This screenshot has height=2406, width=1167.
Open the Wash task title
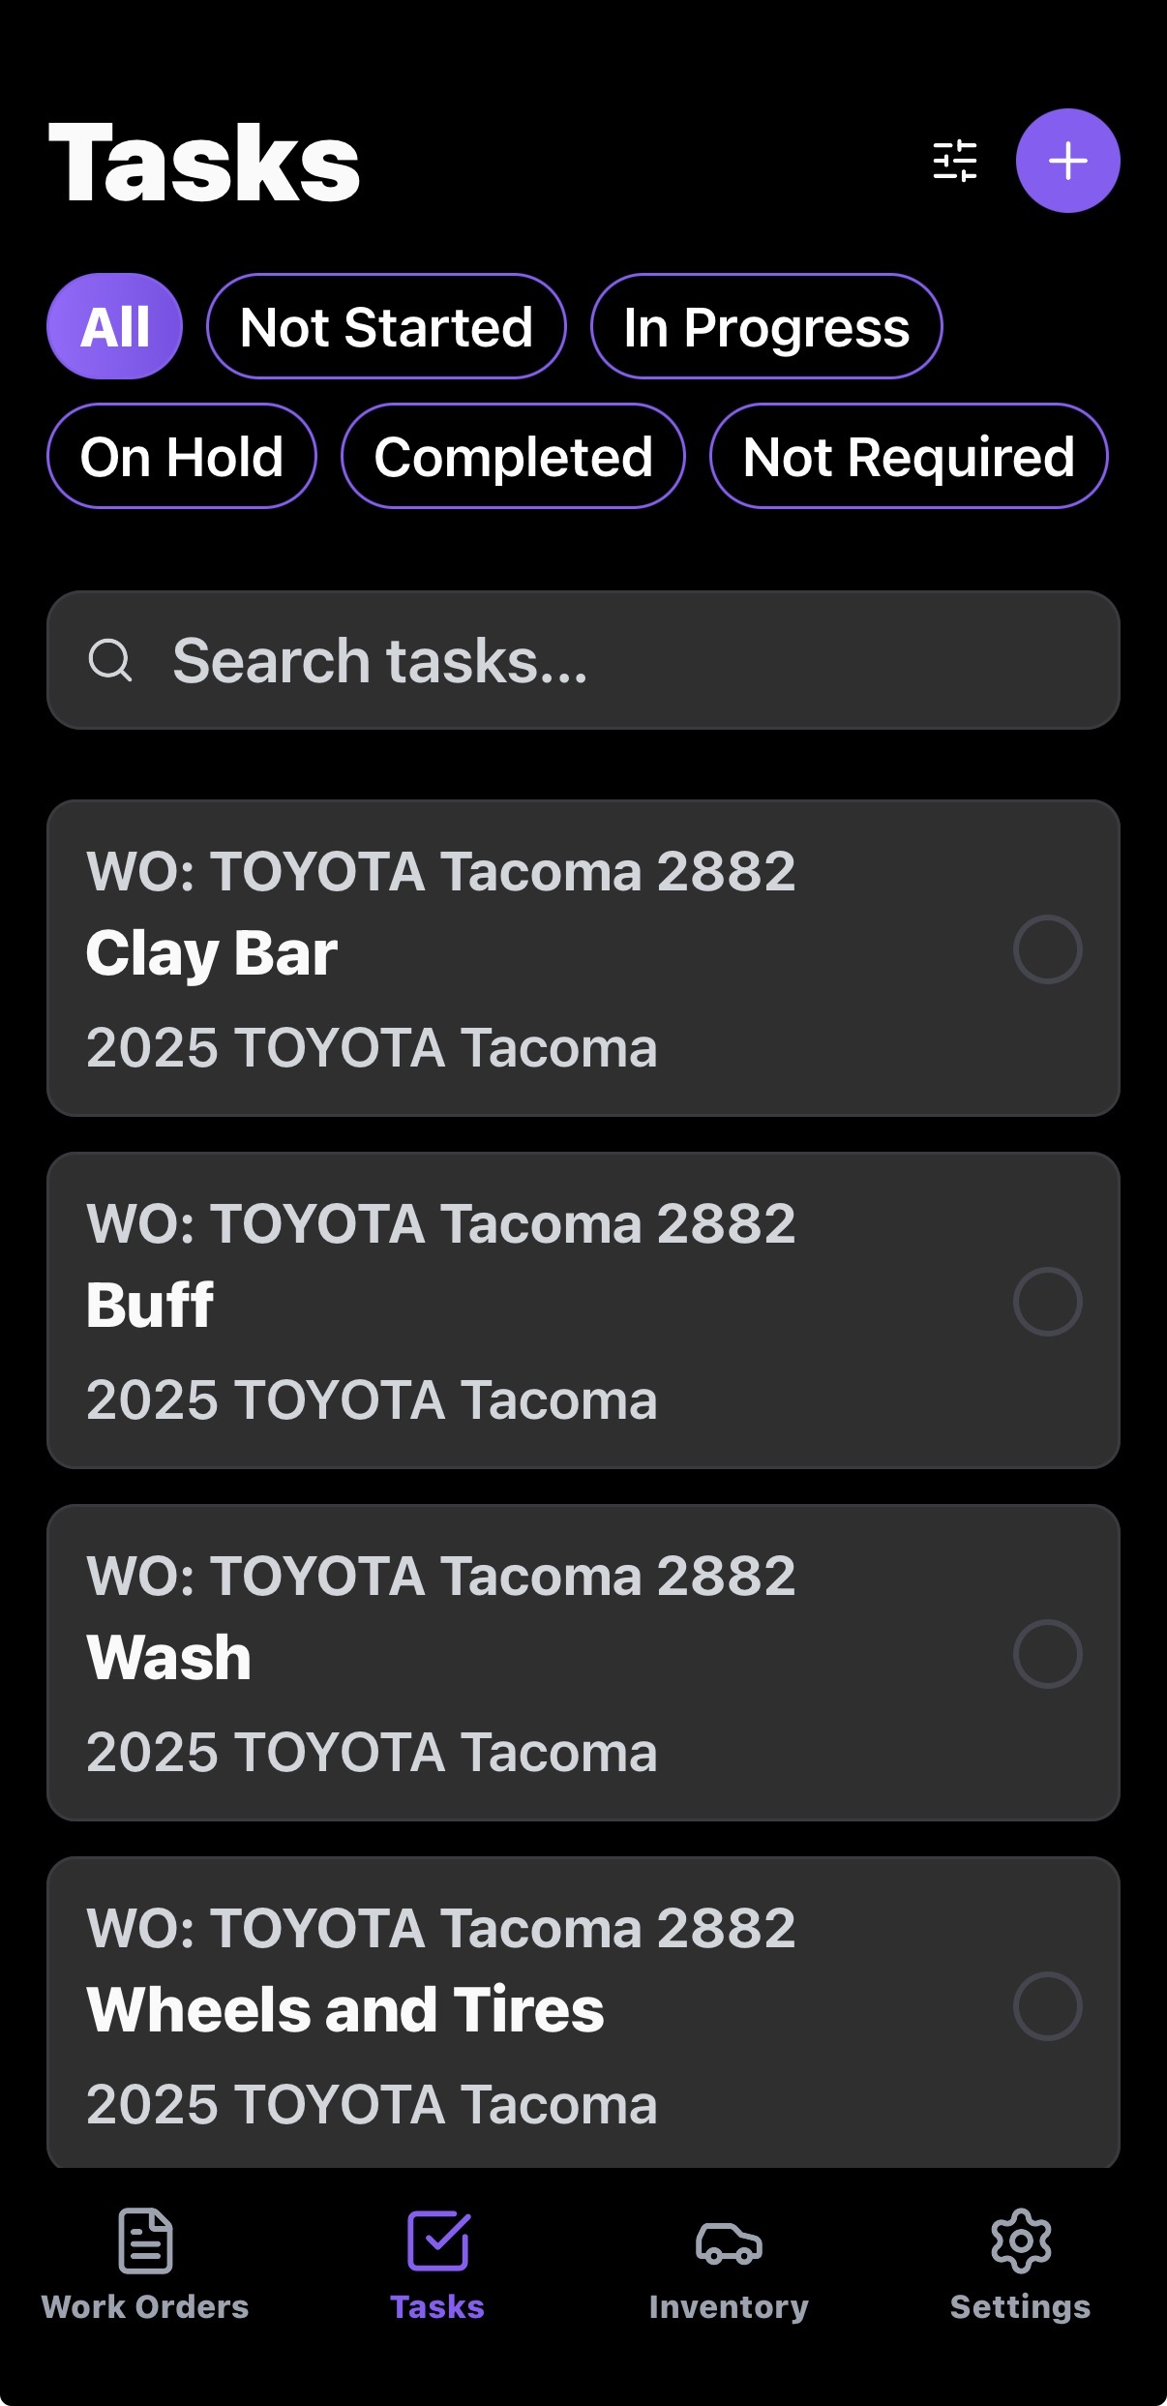pos(169,1657)
